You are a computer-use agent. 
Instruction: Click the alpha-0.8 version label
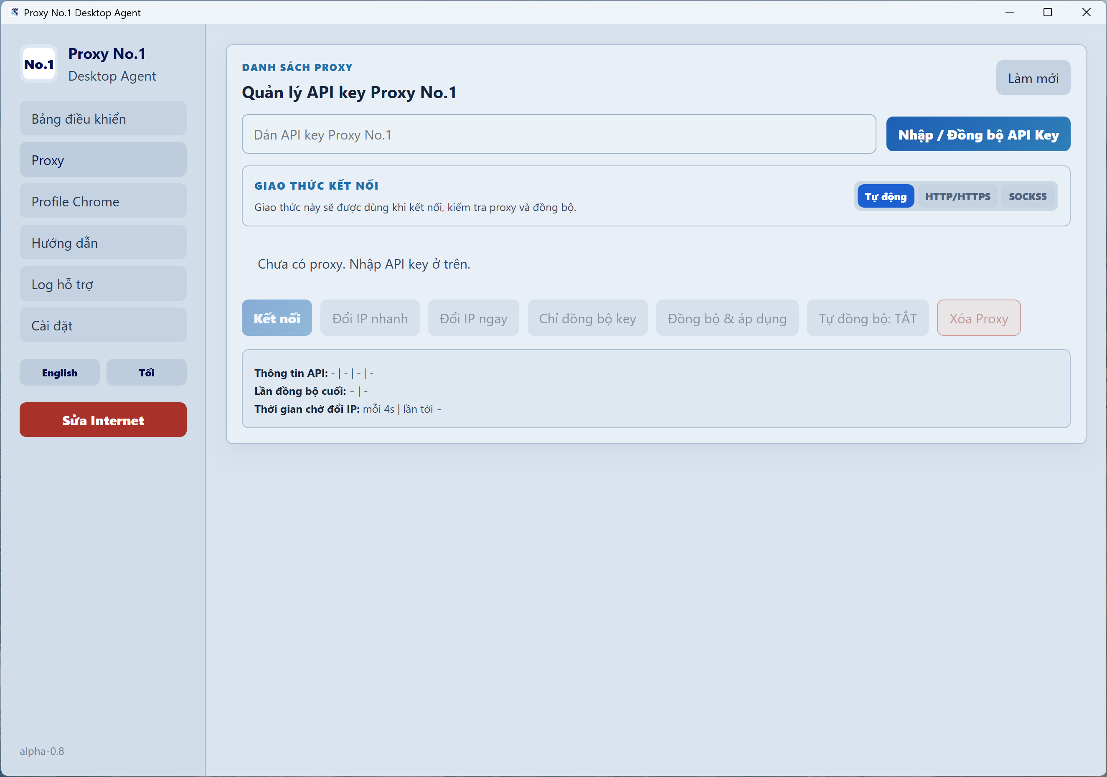42,751
